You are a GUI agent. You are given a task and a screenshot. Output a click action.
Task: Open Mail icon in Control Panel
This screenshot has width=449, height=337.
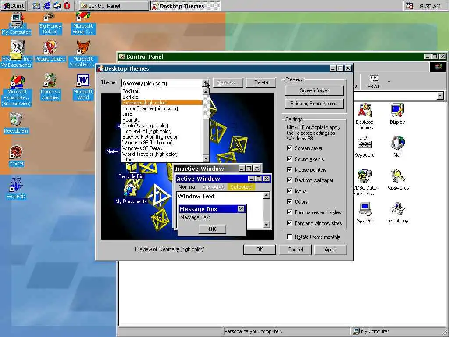(397, 147)
